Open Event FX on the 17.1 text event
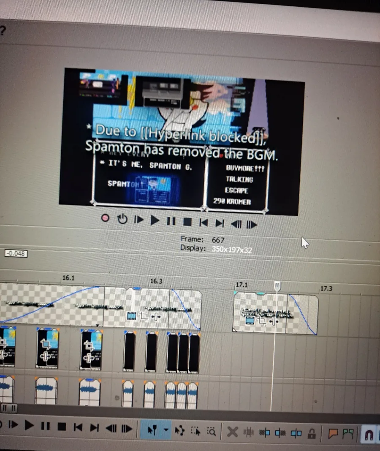This screenshot has width=380, height=451. click(273, 321)
